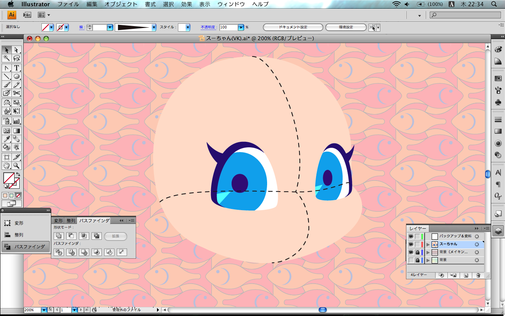Select the Artboard tool

pos(7,157)
